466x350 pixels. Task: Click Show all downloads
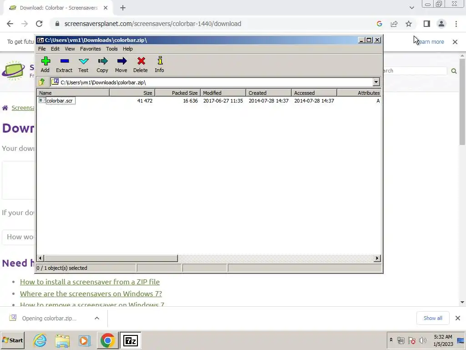pyautogui.click(x=433, y=318)
